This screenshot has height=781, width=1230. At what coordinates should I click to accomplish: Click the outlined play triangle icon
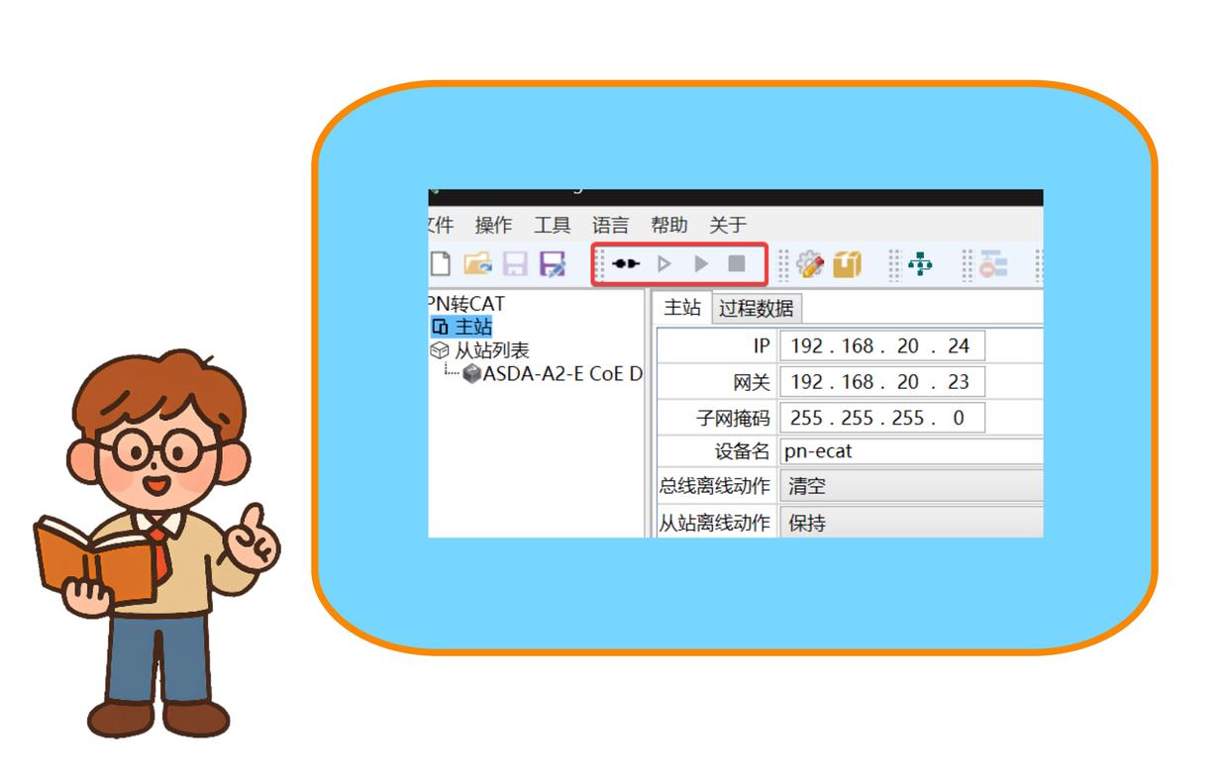(x=665, y=264)
